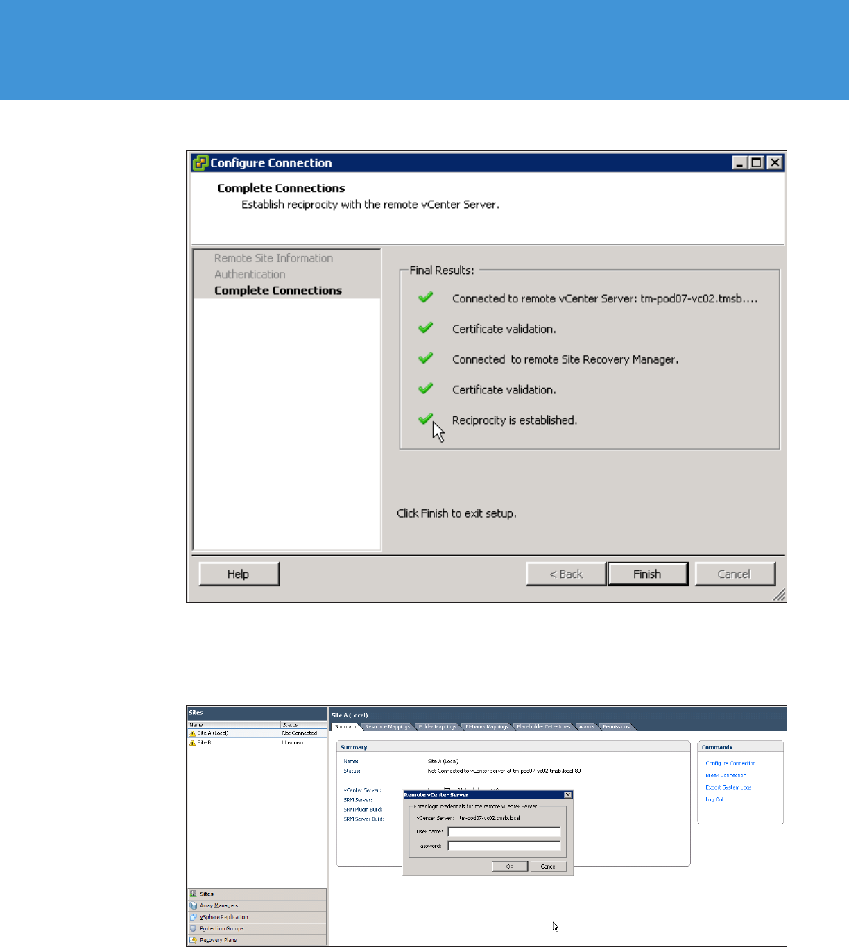Select the Complete Connections wizard step
Image resolution: width=849 pixels, height=947 pixels.
tap(278, 291)
